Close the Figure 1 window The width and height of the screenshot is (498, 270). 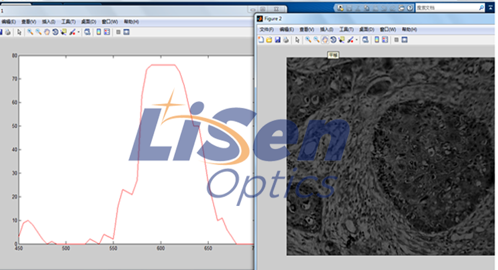click(276, 9)
